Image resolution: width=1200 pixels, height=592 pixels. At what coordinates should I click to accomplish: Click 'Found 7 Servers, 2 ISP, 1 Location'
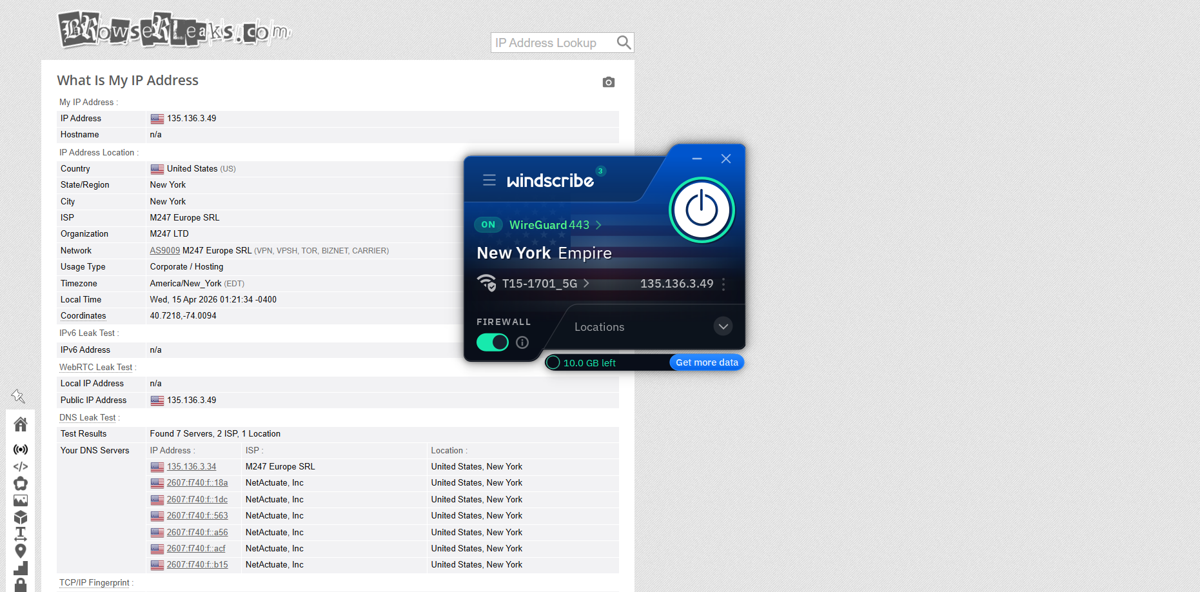215,433
